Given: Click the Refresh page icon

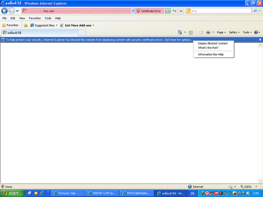Looking at the screenshot, I should pyautogui.click(x=174, y=11).
